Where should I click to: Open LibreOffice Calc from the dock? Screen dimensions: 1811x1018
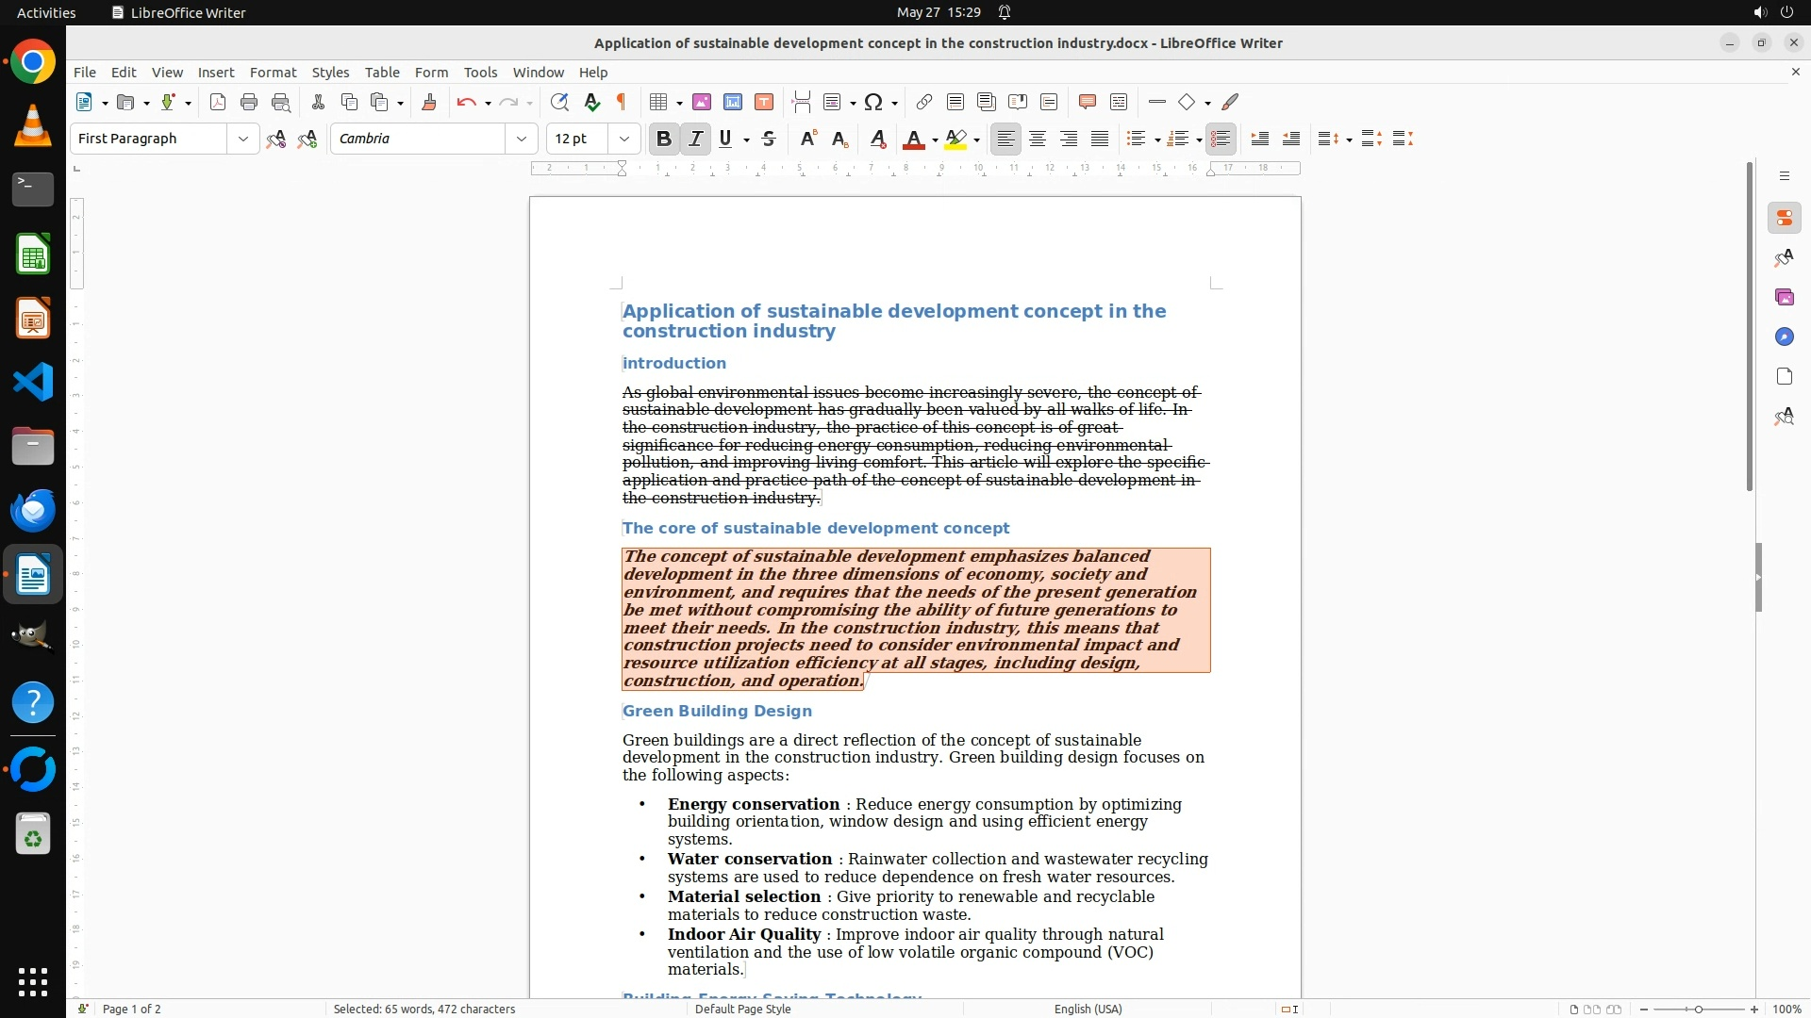(x=33, y=255)
